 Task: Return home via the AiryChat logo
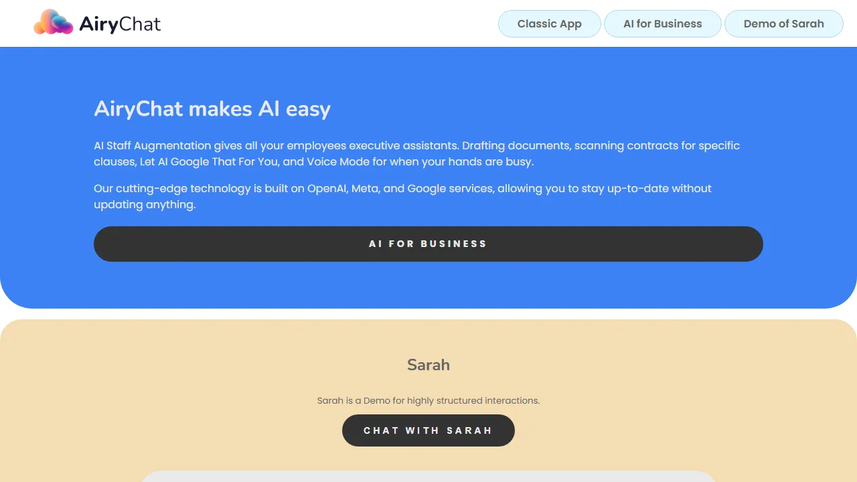(x=97, y=22)
